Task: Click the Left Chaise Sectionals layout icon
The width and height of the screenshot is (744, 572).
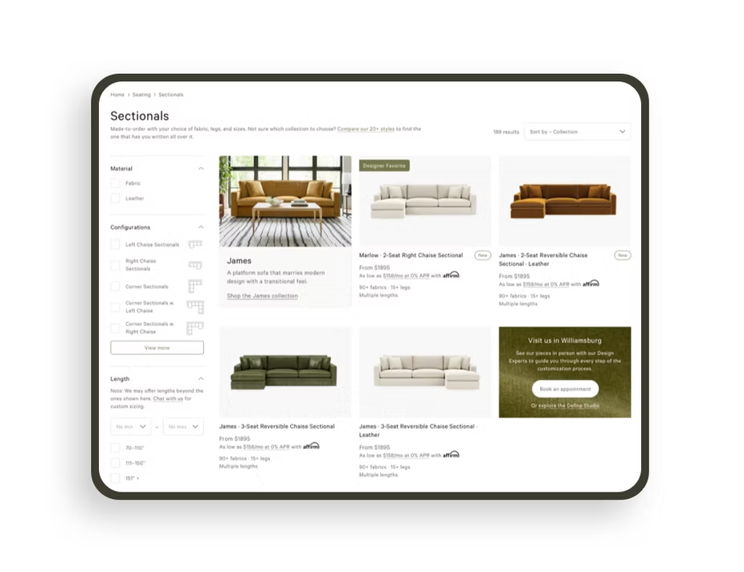Action: click(x=195, y=244)
